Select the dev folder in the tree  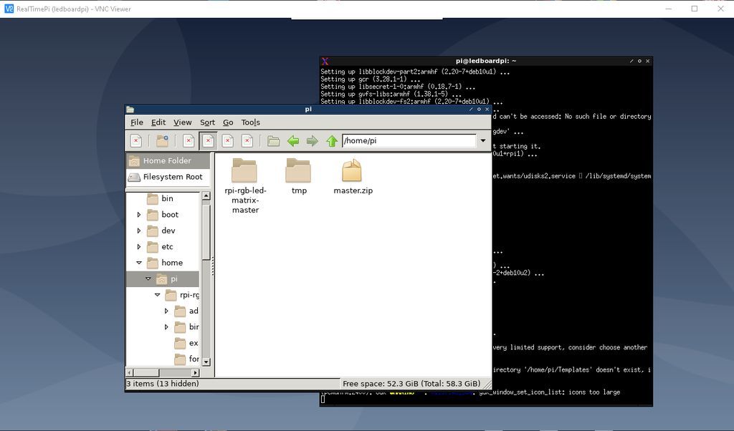(x=168, y=231)
